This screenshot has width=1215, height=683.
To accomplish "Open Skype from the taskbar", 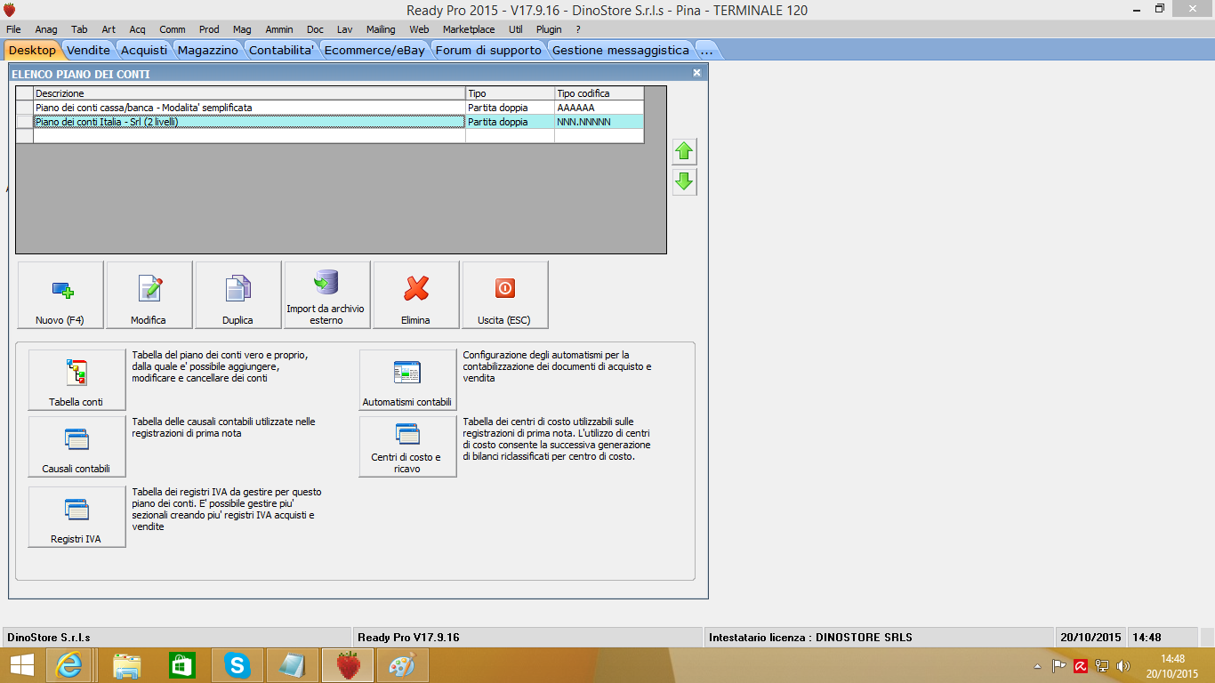I will [x=237, y=665].
